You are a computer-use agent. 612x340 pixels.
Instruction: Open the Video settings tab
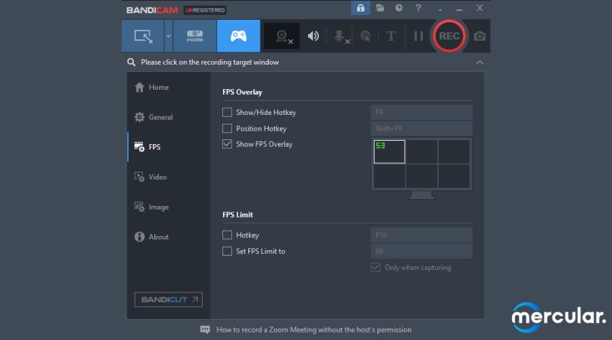(x=169, y=177)
